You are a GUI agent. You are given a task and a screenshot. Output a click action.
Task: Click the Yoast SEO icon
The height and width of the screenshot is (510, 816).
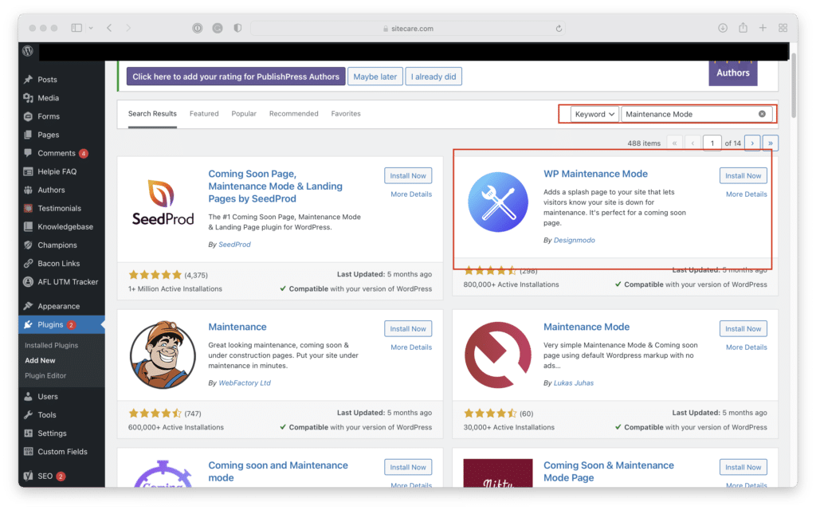[28, 476]
